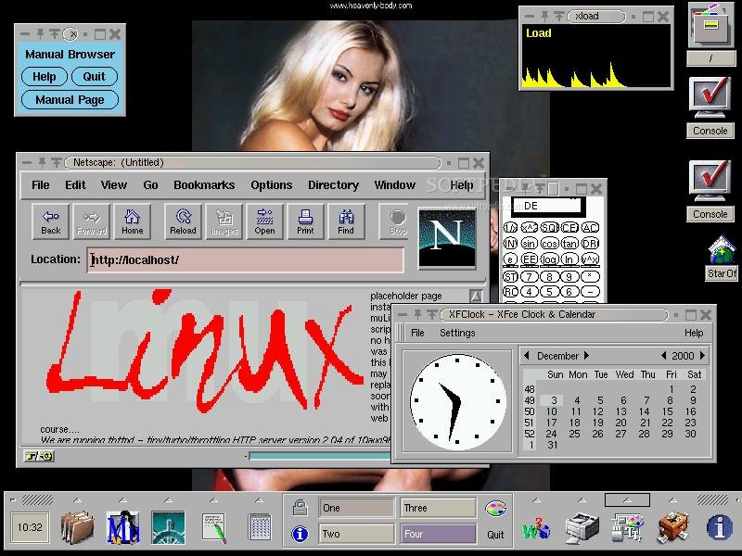
Task: Open the Find tool with binoculars icon
Action: [346, 221]
